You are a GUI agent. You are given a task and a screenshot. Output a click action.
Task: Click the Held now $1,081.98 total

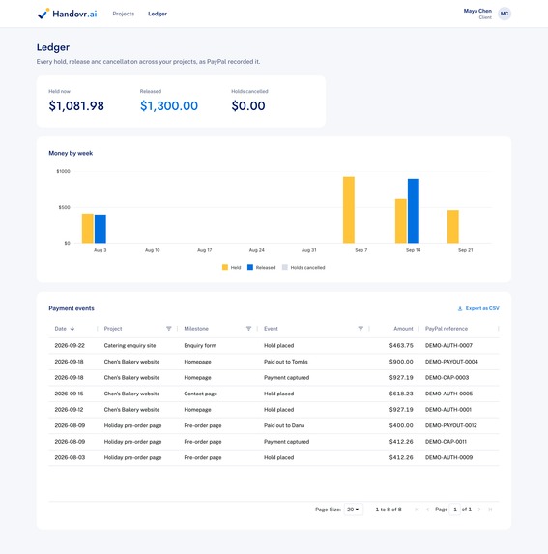(x=76, y=105)
